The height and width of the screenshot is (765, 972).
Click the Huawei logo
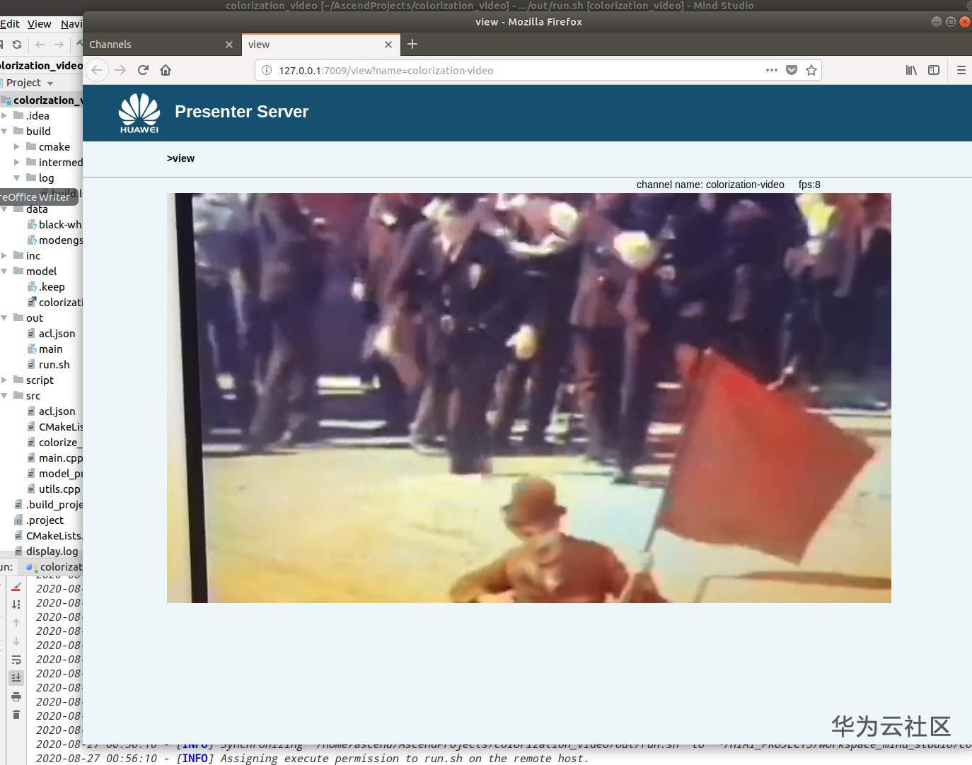coord(139,113)
